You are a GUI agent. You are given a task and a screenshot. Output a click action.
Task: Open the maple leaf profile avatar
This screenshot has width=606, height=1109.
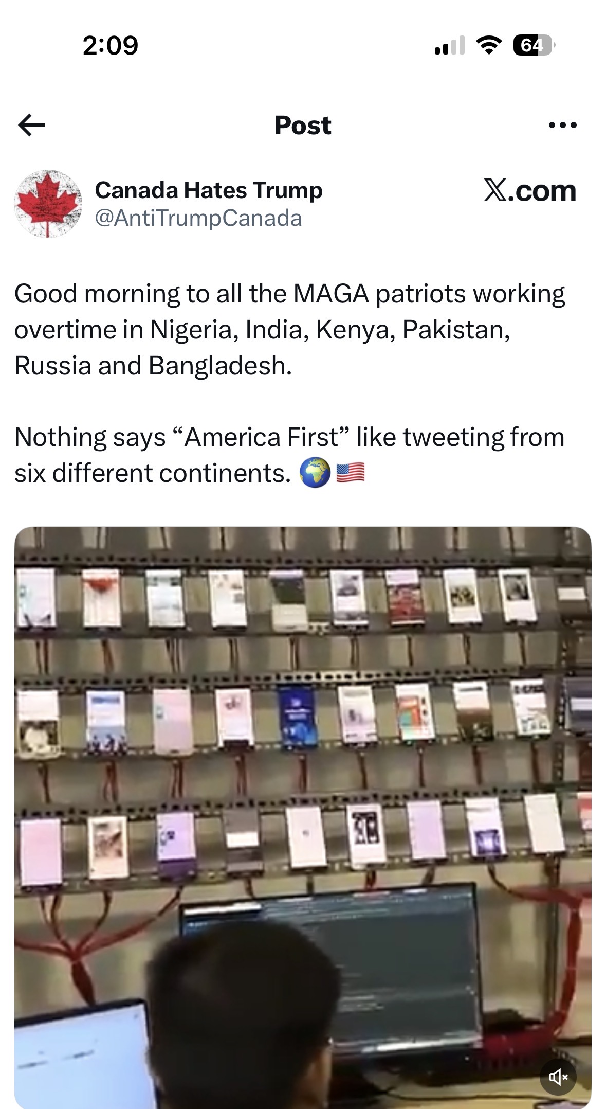48,204
